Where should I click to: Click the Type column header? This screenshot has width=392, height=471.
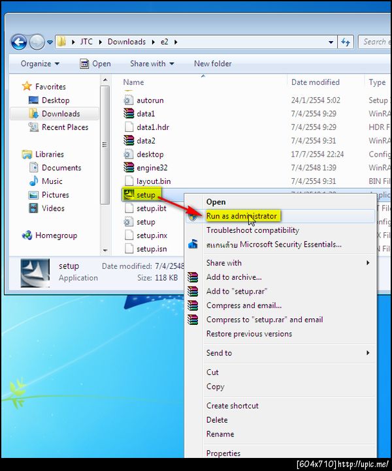(377, 82)
